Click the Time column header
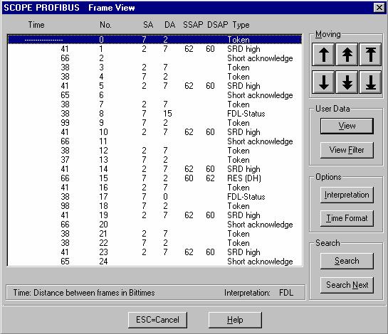 [36, 25]
